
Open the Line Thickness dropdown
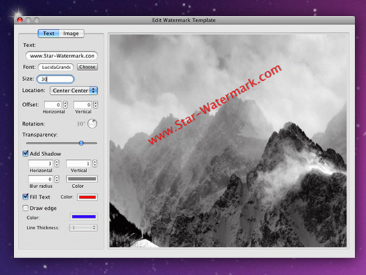click(x=84, y=227)
